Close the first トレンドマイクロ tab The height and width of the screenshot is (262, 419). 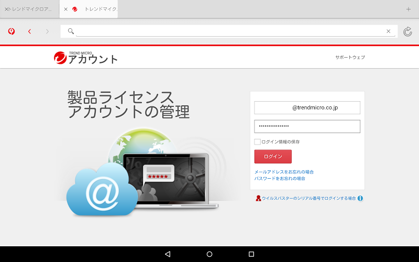(x=6, y=9)
